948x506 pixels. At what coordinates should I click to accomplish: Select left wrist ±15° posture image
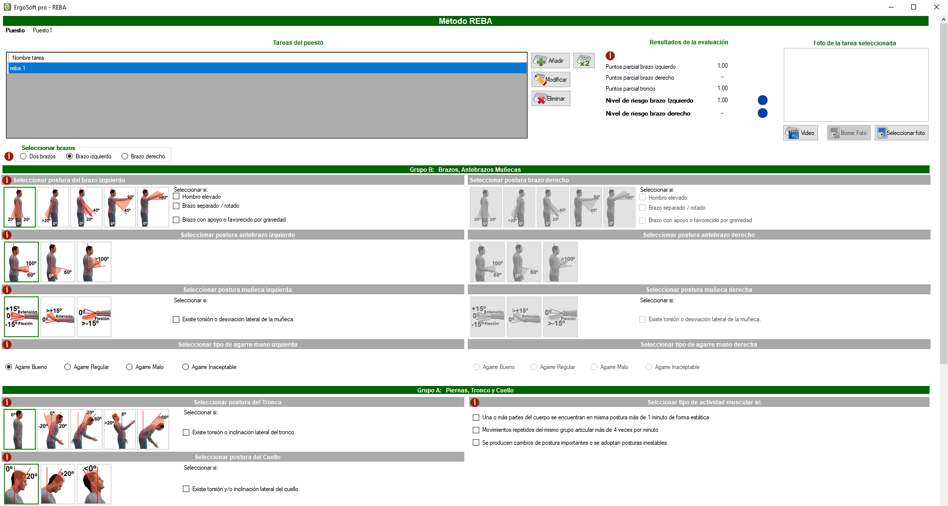pos(21,317)
